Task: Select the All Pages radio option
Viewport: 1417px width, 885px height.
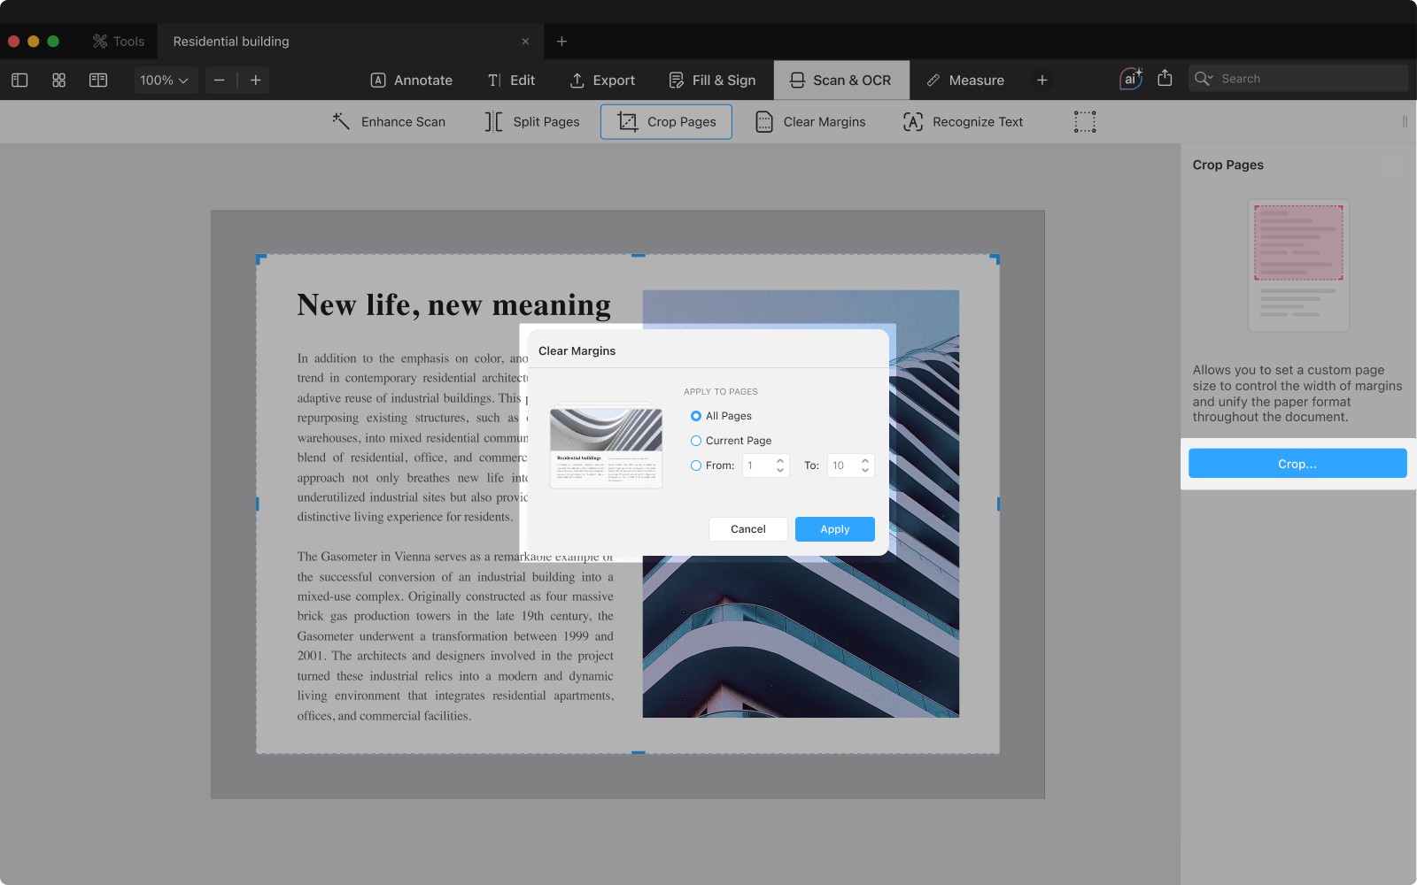Action: pos(696,416)
